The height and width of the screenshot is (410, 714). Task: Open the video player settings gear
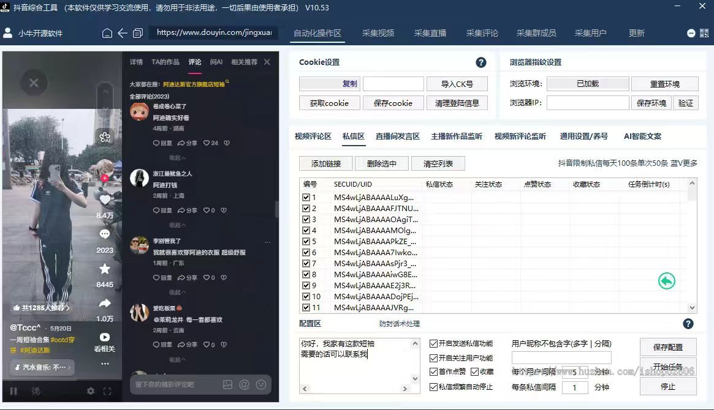click(x=91, y=392)
